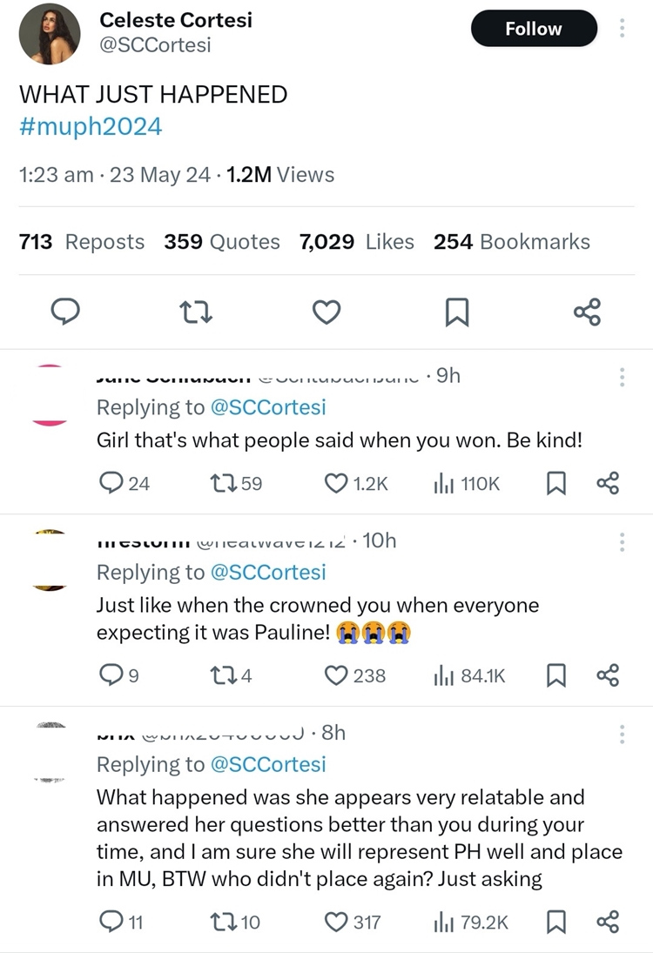Share the "BTW who didn't place" reply
653x953 pixels.
(x=608, y=922)
